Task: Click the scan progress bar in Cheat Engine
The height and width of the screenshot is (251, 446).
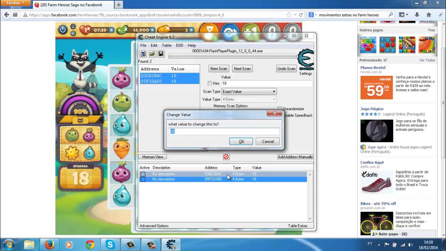Action: pyautogui.click(x=232, y=56)
